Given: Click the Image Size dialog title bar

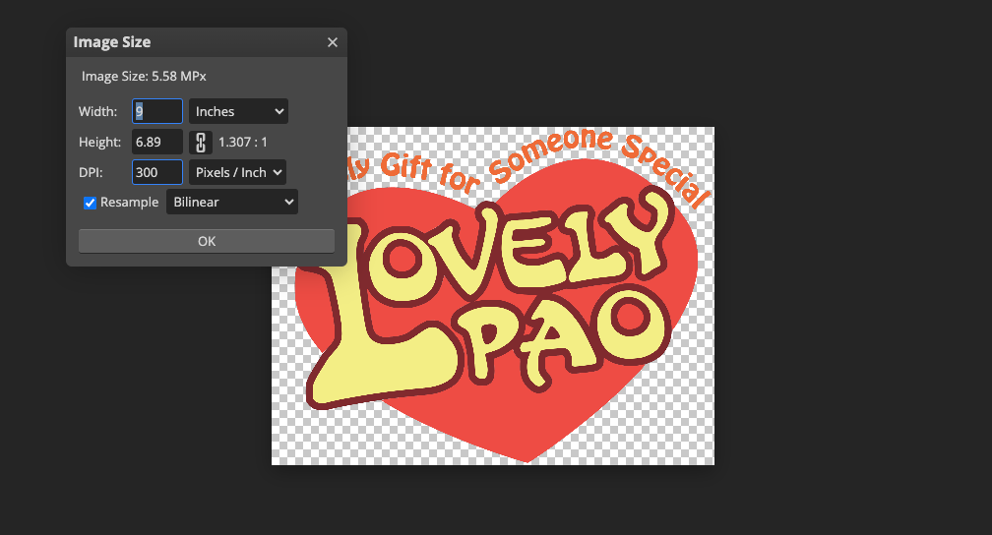Looking at the screenshot, I should point(197,42).
